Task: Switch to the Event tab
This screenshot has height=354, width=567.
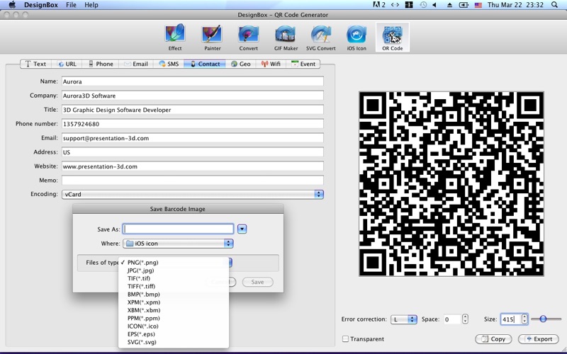Action: pos(303,64)
